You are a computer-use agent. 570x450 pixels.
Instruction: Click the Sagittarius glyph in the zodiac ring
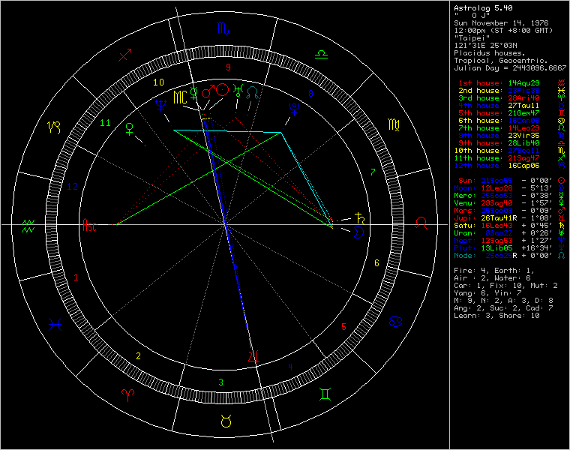[x=125, y=55]
